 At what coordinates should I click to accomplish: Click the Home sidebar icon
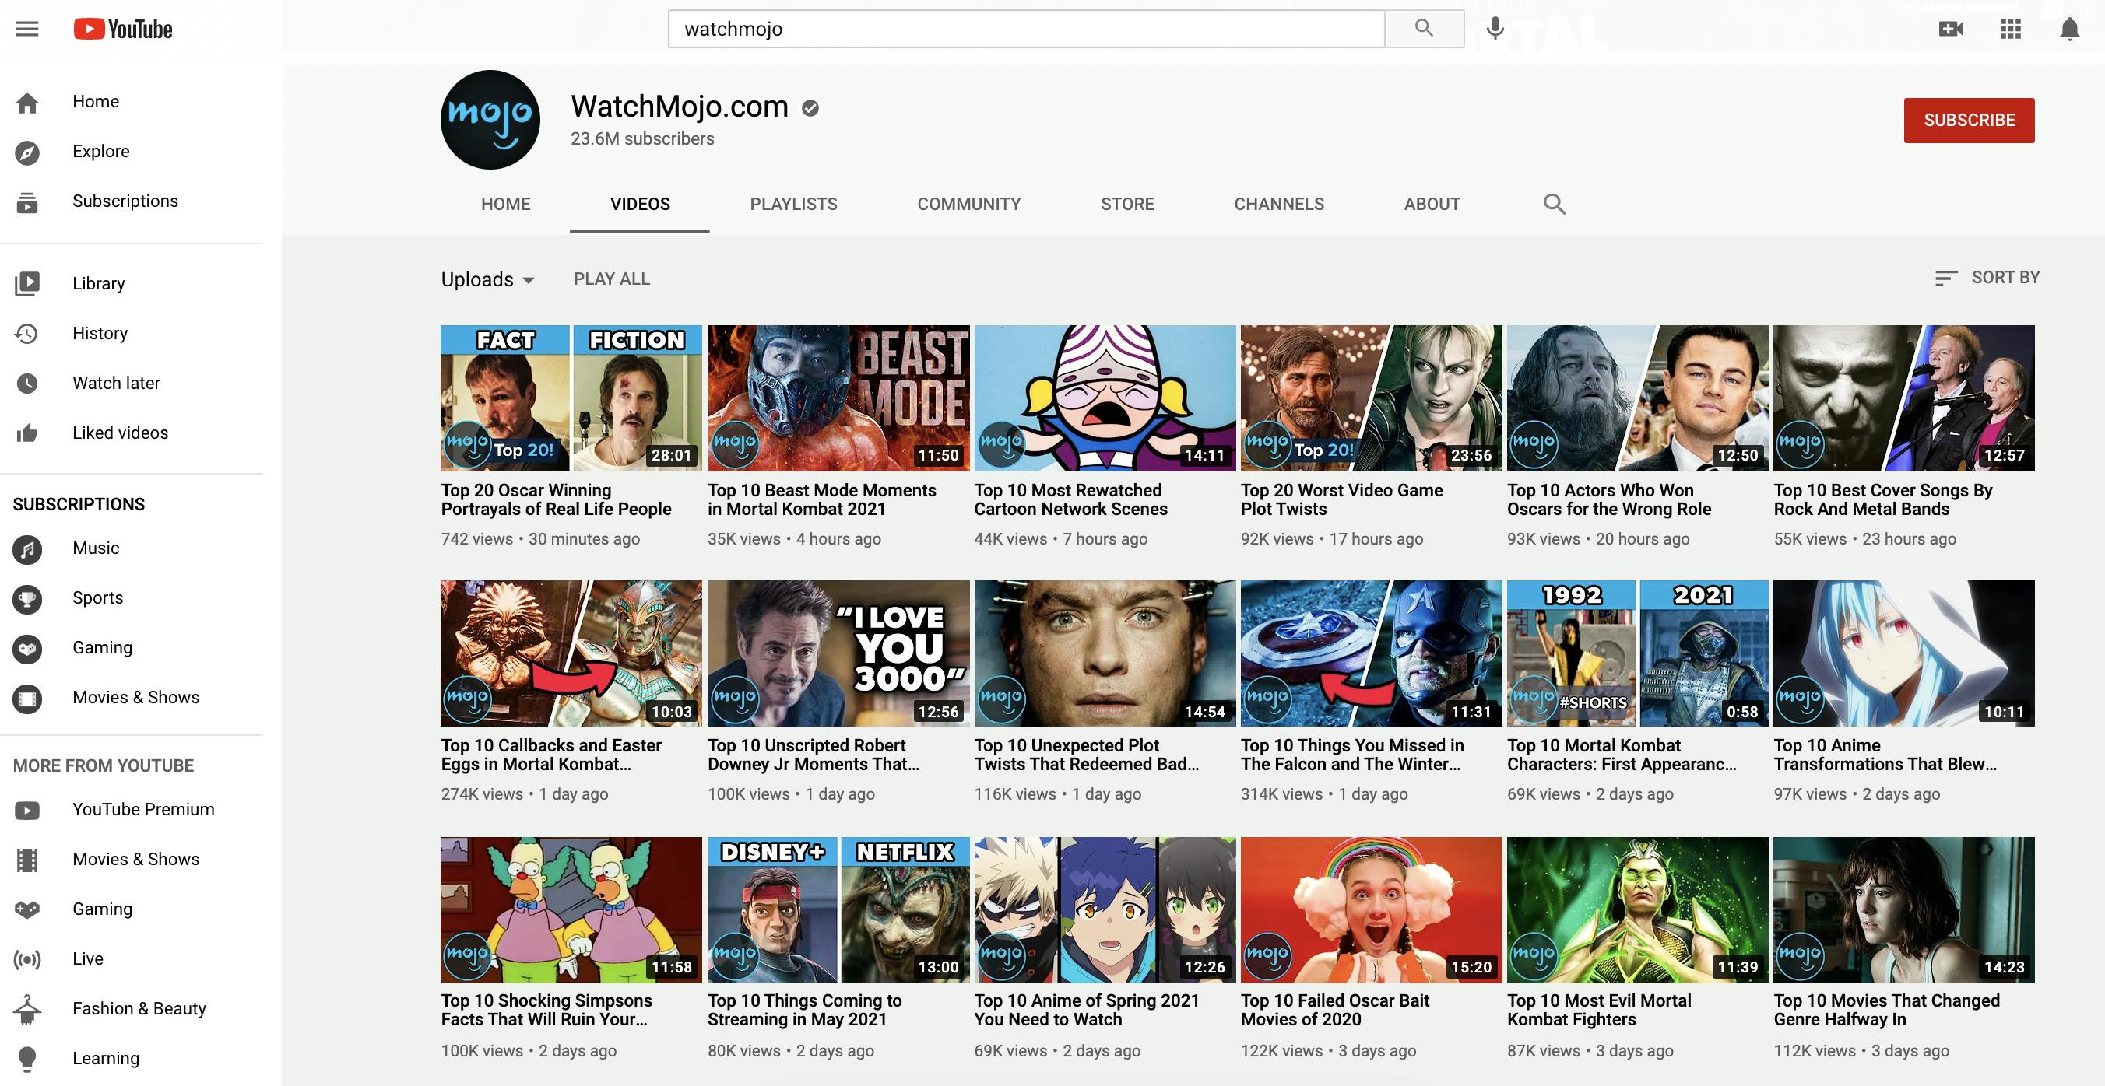(27, 102)
